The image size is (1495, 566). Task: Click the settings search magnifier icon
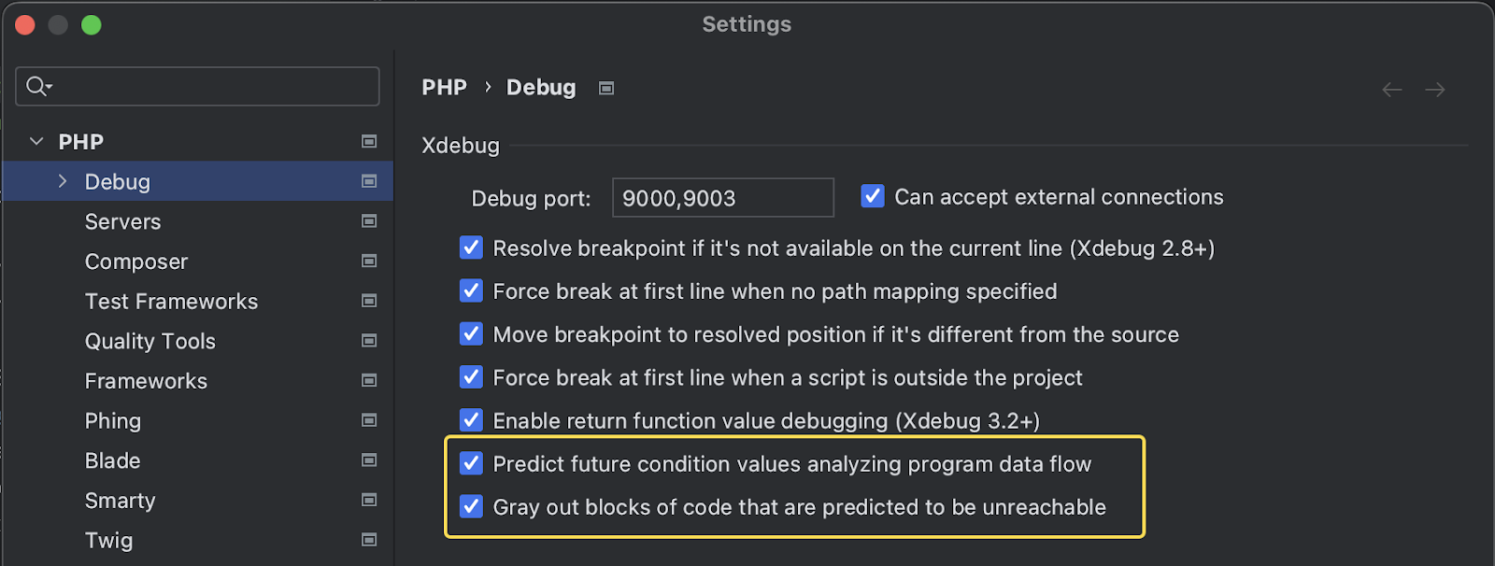click(36, 86)
